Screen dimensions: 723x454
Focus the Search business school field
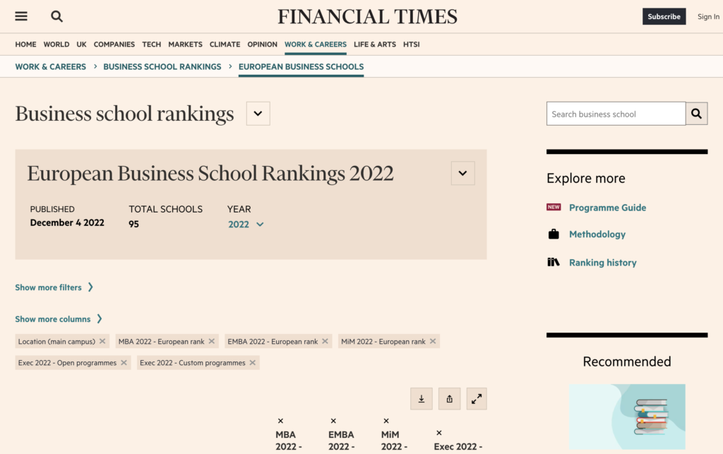pyautogui.click(x=616, y=114)
